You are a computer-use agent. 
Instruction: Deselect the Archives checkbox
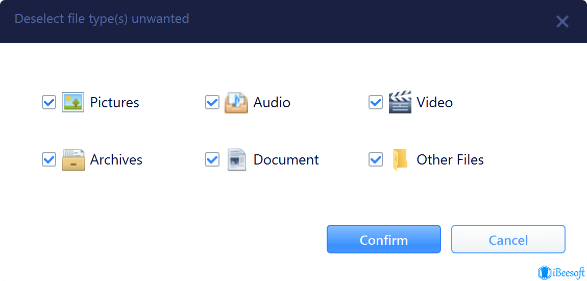coord(48,159)
